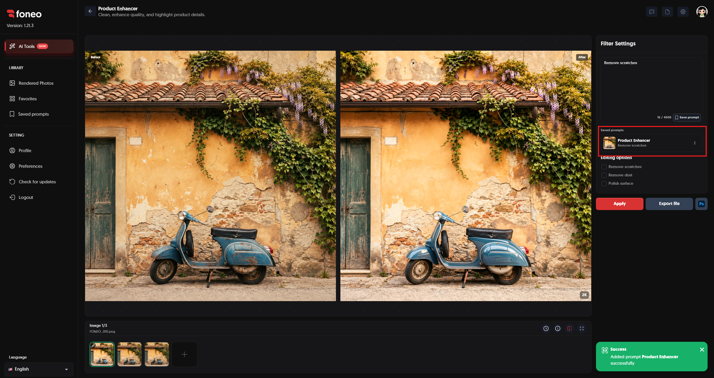Viewport: 714px width, 378px height.
Task: Open the feedback chat icon in the header
Action: click(652, 12)
